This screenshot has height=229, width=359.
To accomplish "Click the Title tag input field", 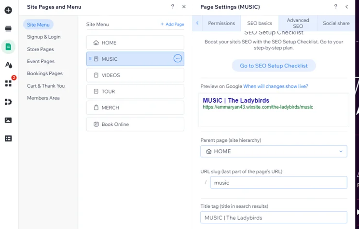I will pyautogui.click(x=274, y=217).
